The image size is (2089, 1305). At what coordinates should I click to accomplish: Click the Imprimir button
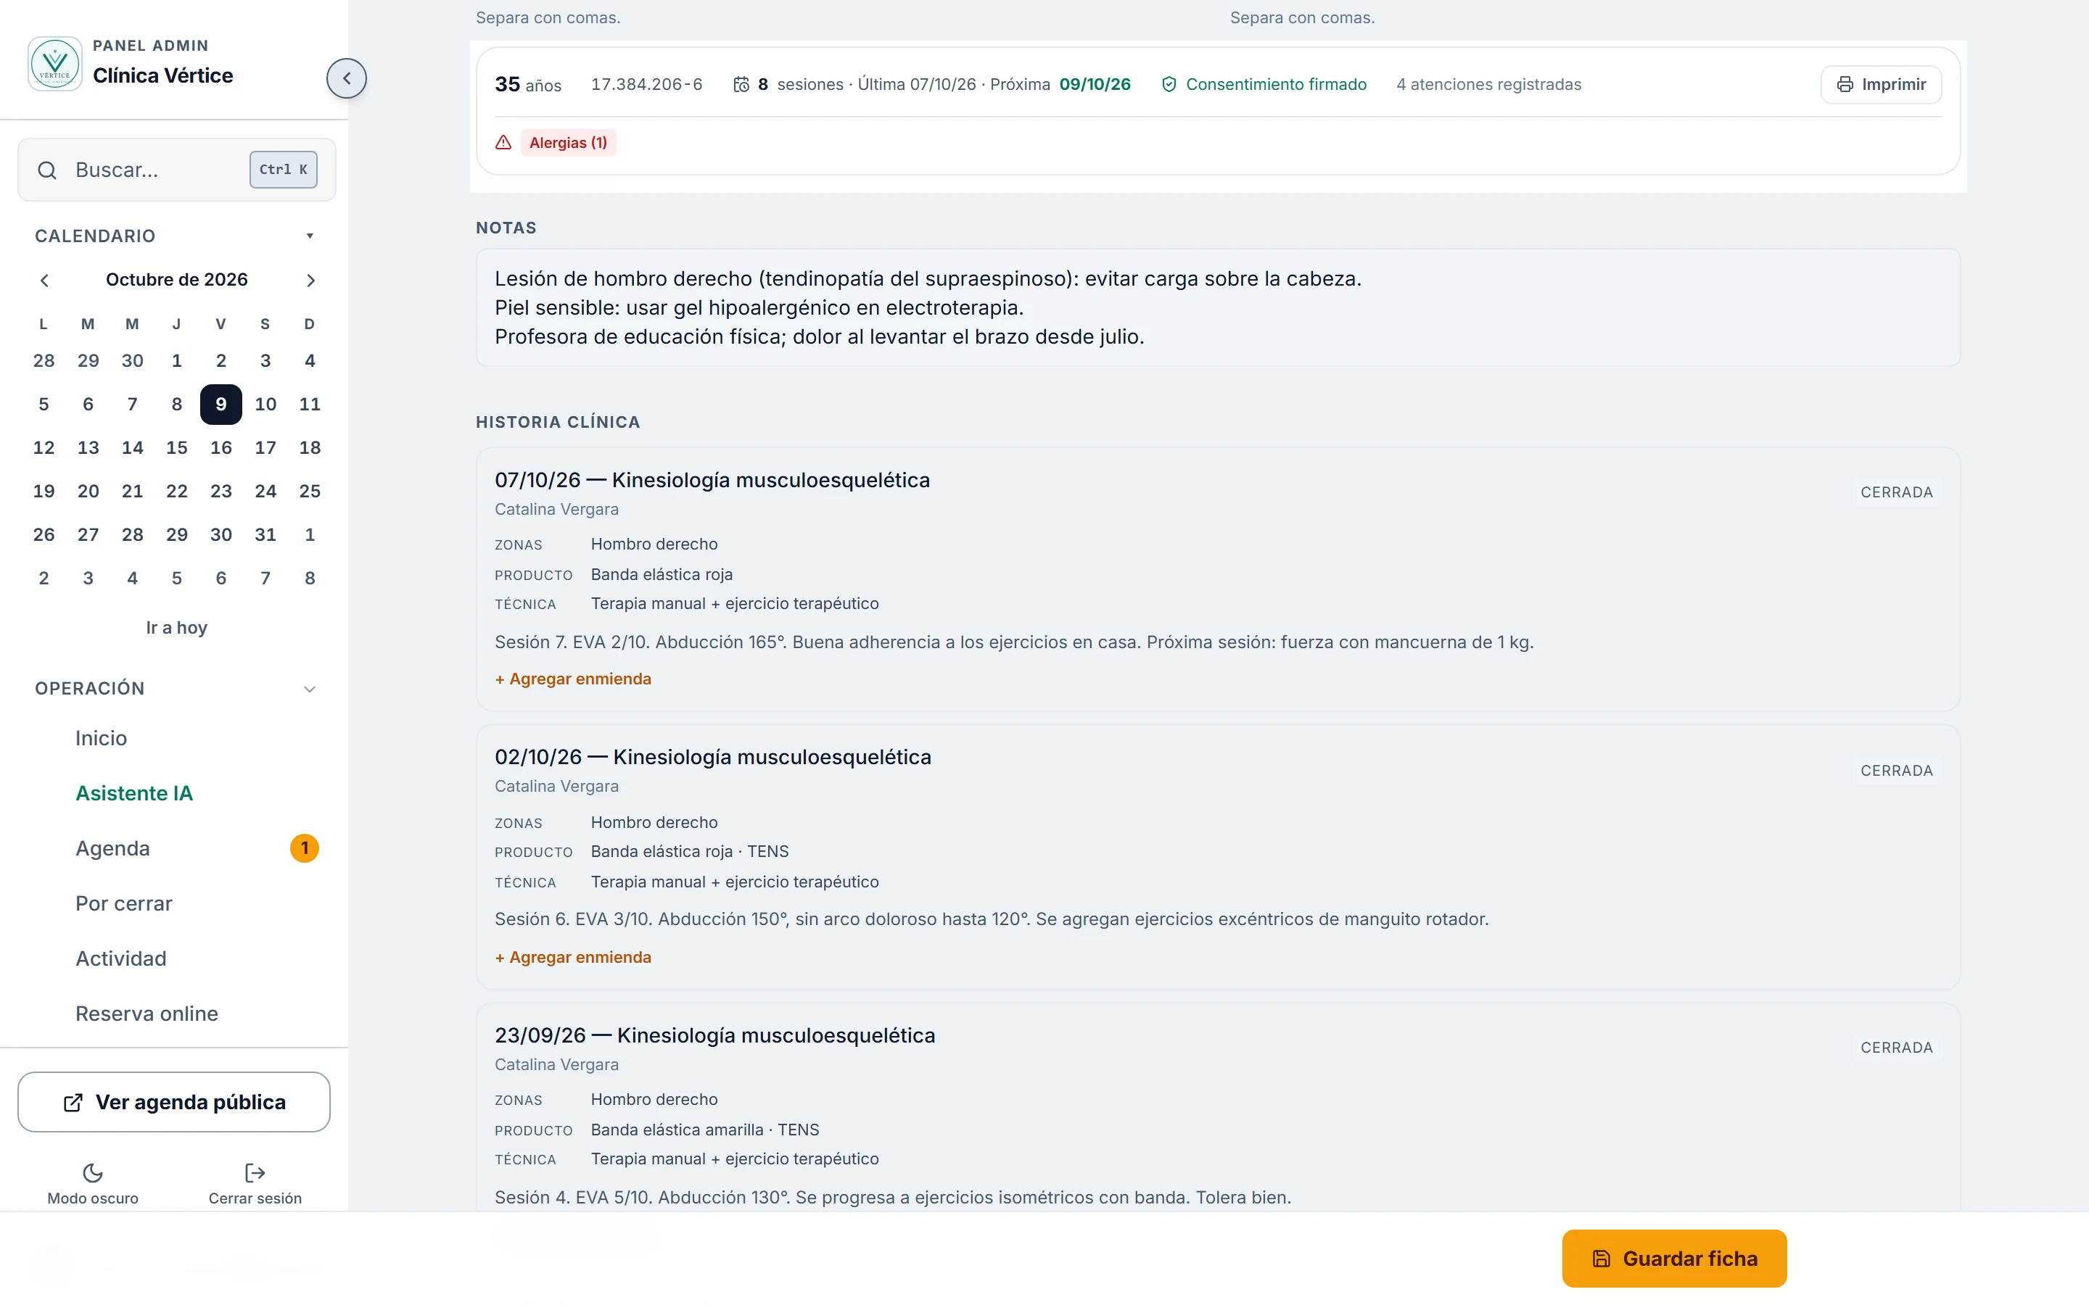[1881, 85]
